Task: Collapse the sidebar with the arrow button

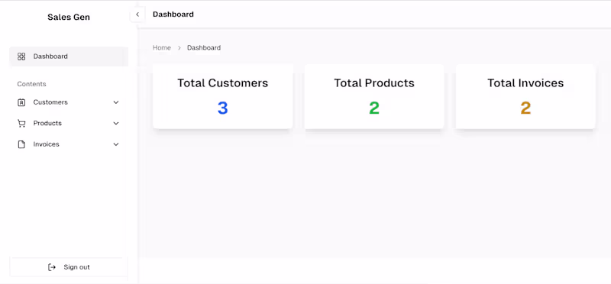Action: point(137,15)
